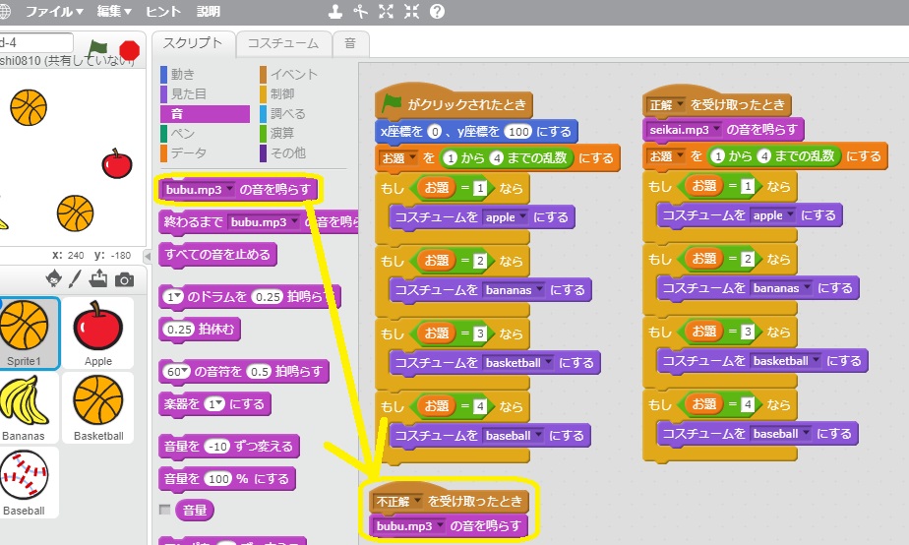
Task: Click the ヒント menu item
Action: (163, 11)
